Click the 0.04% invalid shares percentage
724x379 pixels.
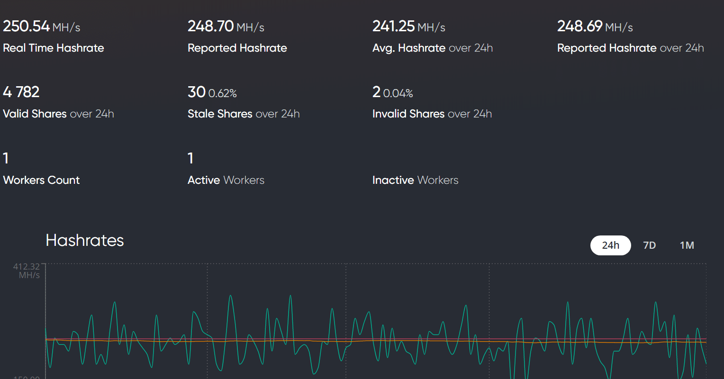pyautogui.click(x=398, y=93)
